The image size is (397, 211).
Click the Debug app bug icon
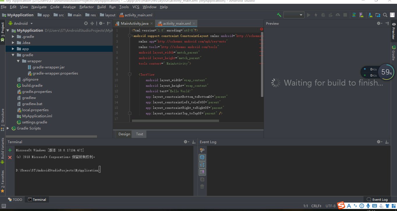[x=323, y=15]
